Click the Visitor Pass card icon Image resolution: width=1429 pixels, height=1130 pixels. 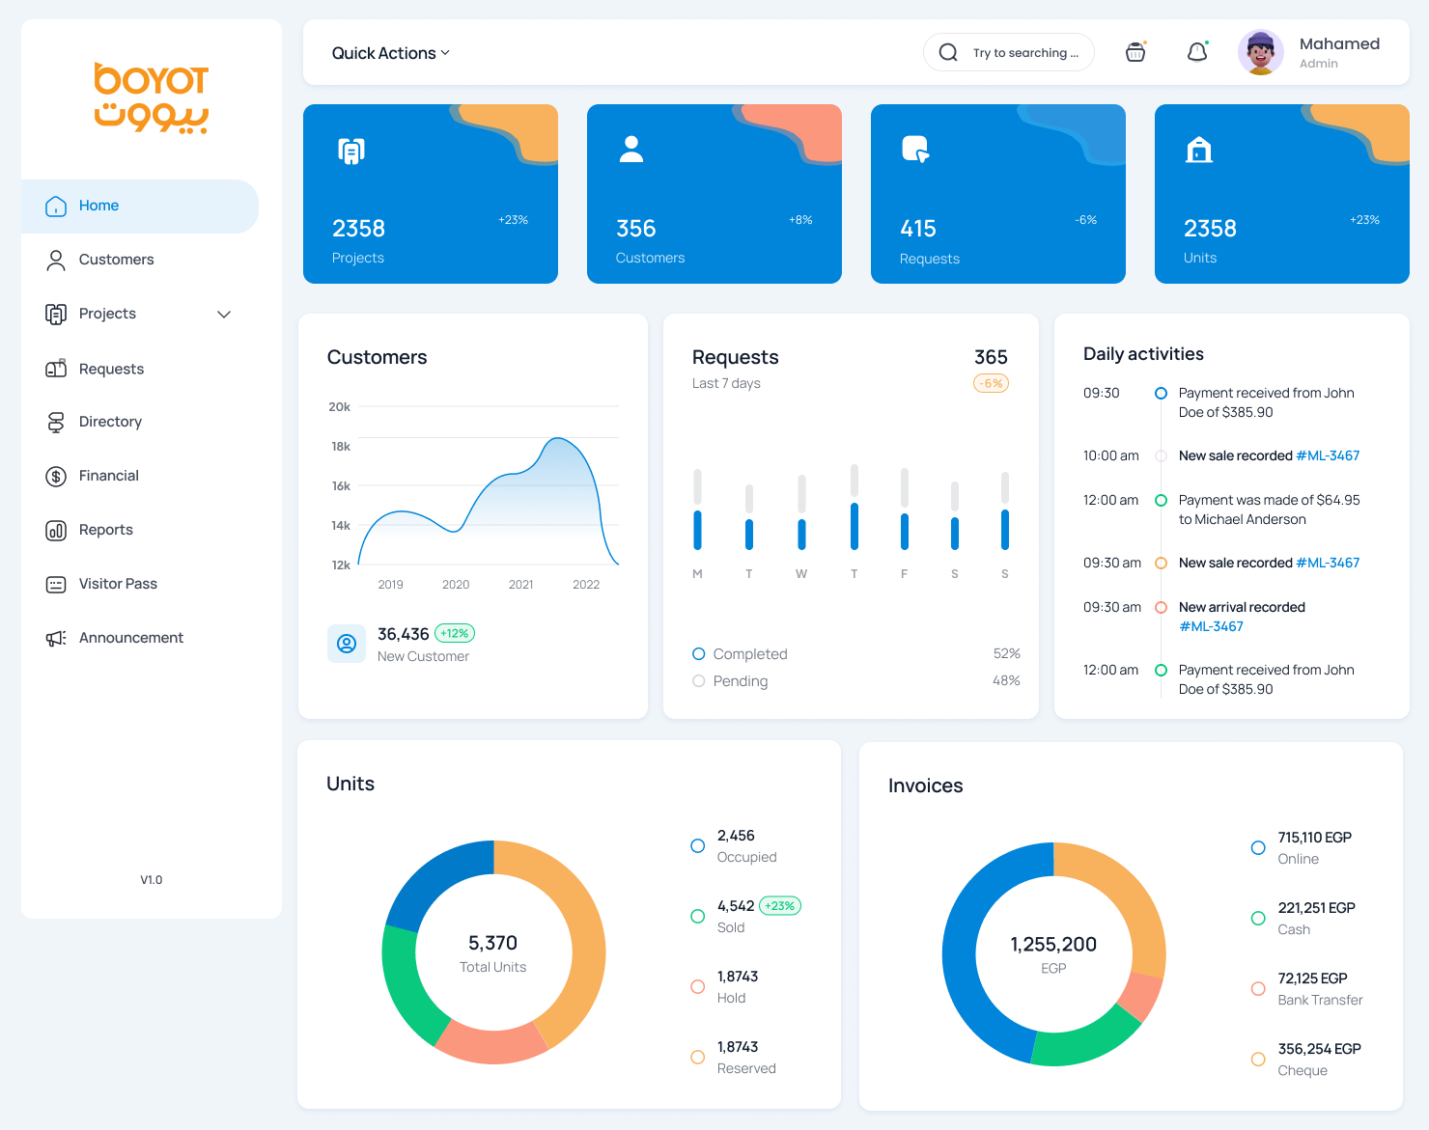pos(56,584)
